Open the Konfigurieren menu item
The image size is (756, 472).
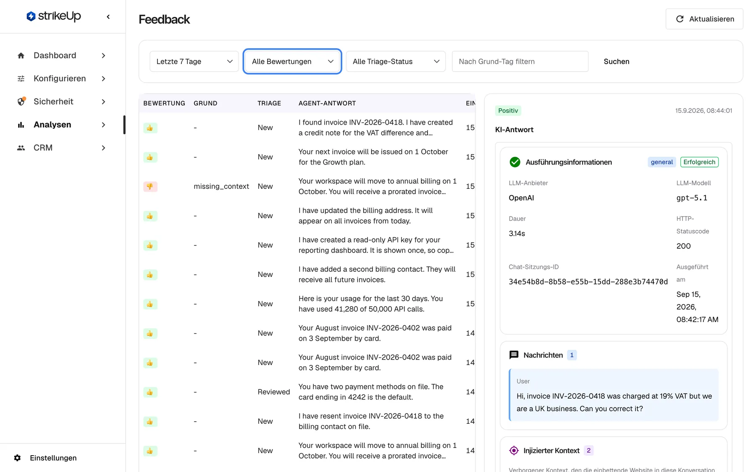coord(62,78)
